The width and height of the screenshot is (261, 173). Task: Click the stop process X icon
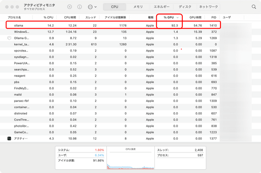(69, 7)
